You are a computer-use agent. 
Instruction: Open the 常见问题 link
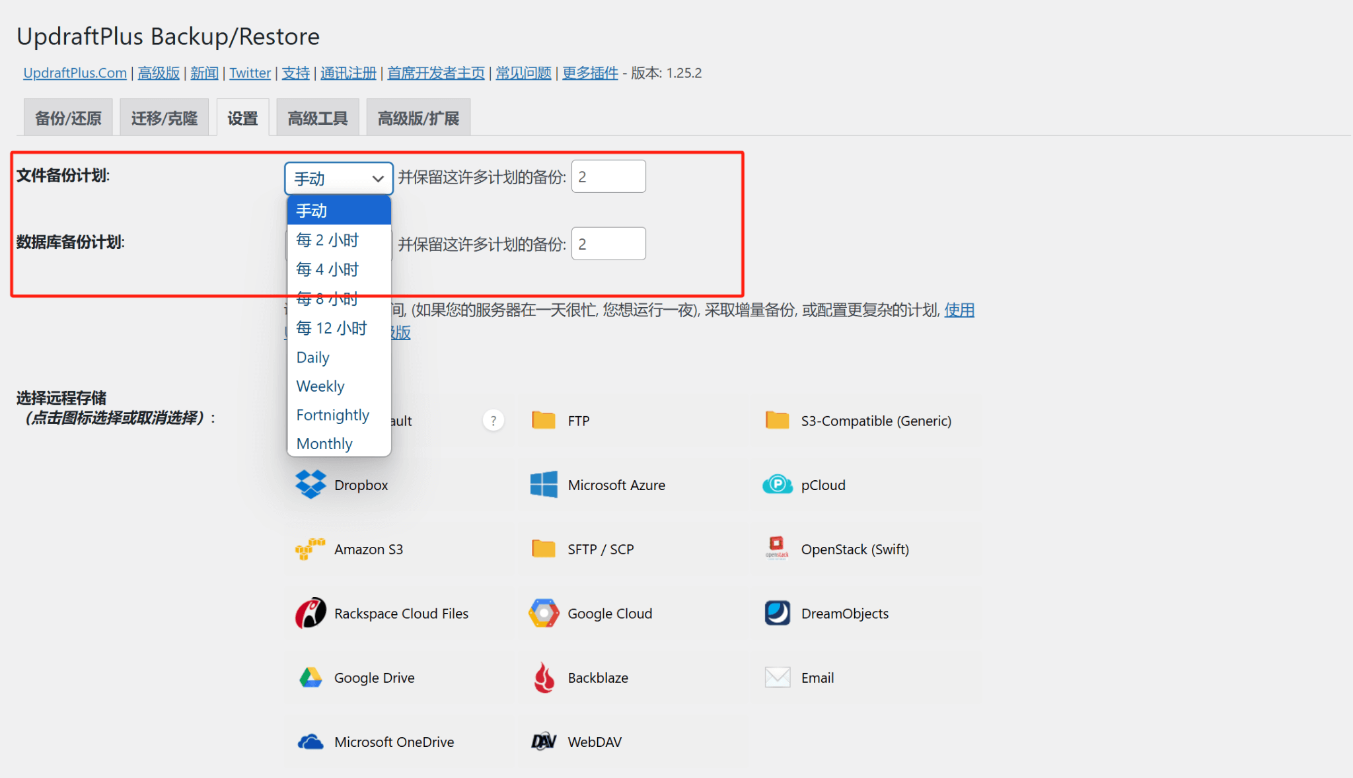(x=523, y=73)
